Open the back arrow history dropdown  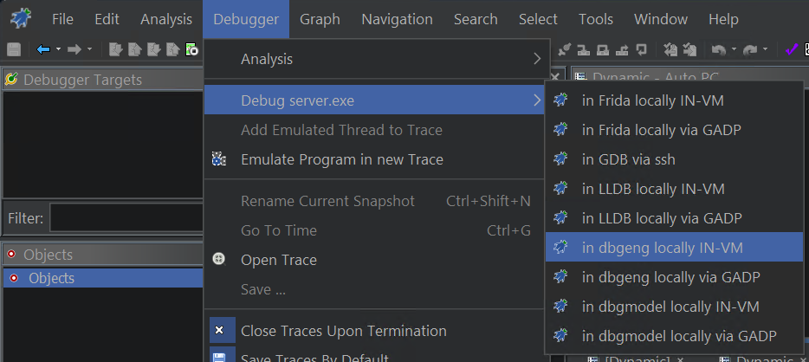(58, 49)
